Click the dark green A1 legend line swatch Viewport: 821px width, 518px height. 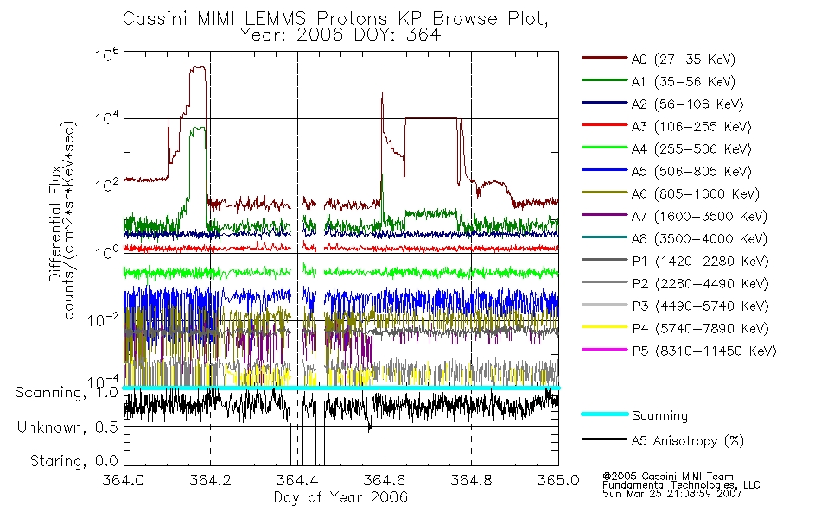604,80
